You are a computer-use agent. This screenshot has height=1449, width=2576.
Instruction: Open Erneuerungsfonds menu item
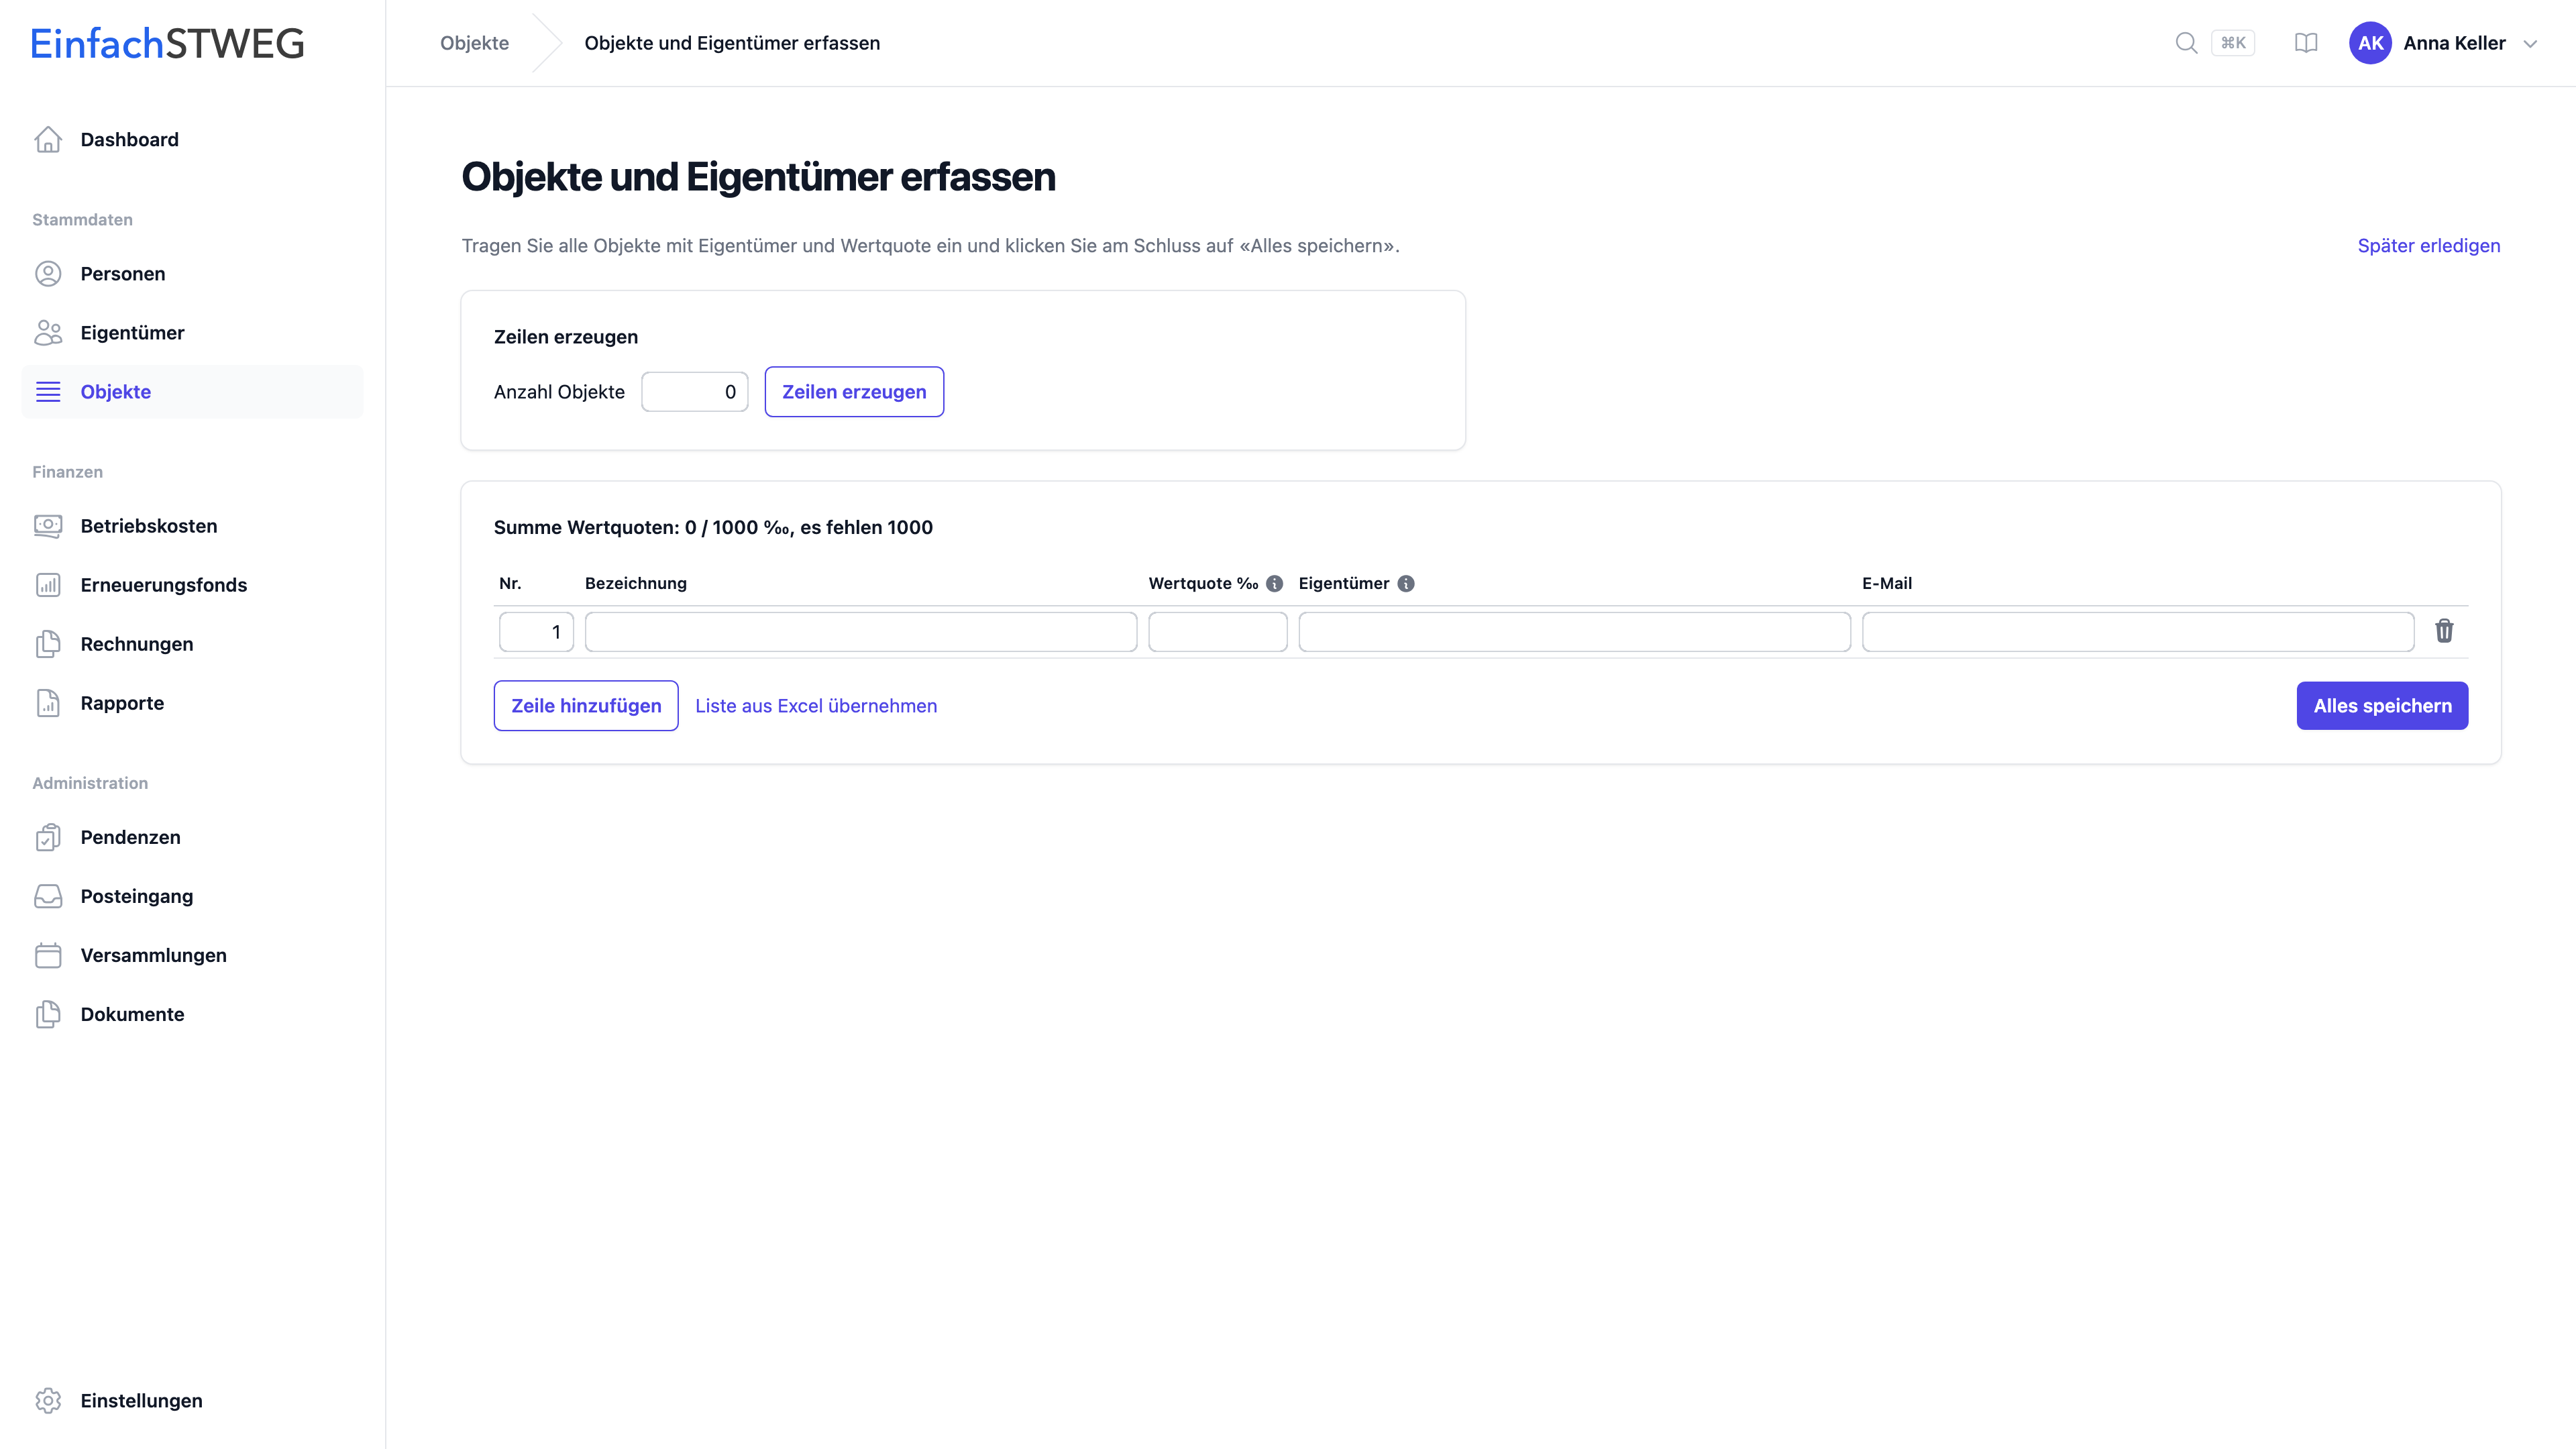coord(192,584)
